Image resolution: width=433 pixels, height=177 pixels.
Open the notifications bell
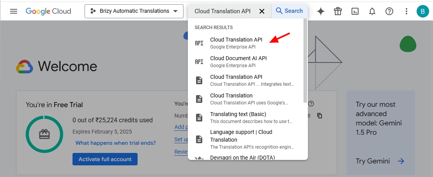(372, 11)
